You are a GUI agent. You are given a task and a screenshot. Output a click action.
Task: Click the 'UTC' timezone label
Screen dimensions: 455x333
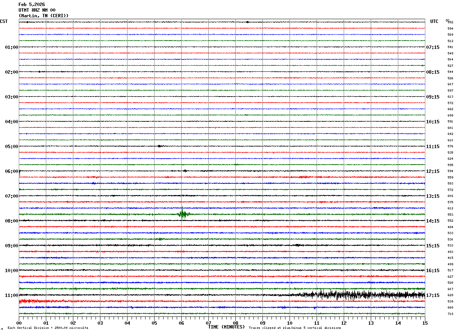click(434, 21)
